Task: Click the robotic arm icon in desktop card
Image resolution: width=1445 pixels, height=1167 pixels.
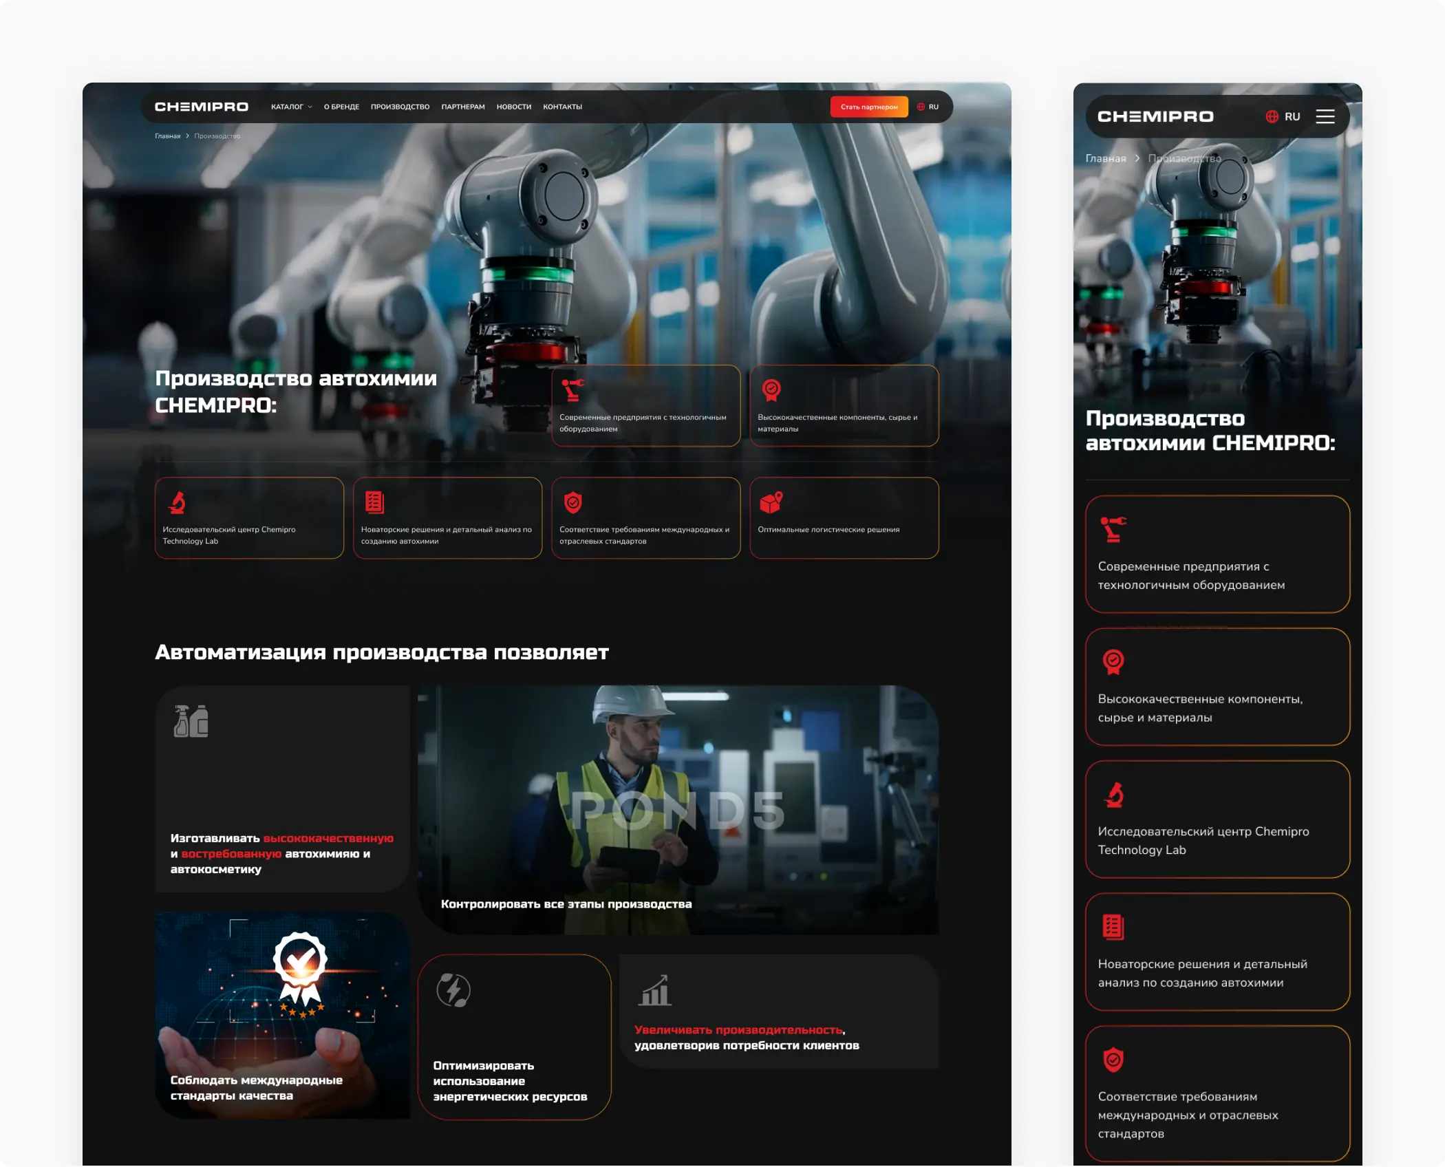Action: coord(572,389)
